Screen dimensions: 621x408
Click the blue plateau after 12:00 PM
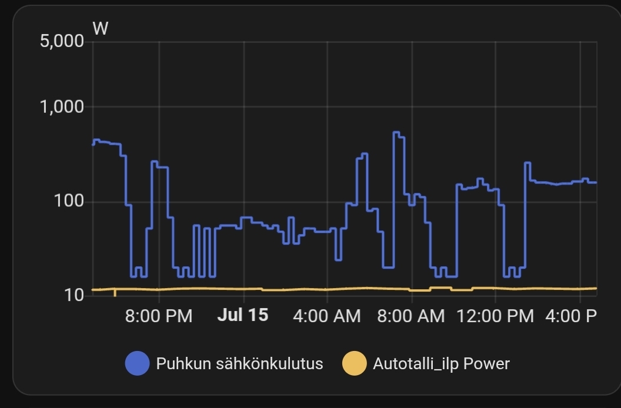click(x=562, y=183)
